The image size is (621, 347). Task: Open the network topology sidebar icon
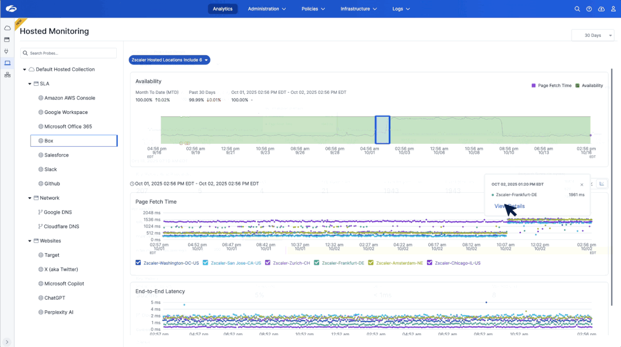pos(7,75)
